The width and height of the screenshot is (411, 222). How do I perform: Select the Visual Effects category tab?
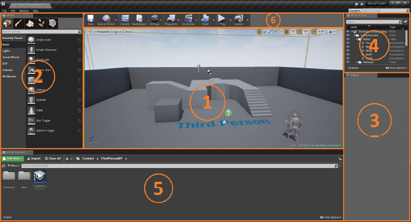(11, 57)
